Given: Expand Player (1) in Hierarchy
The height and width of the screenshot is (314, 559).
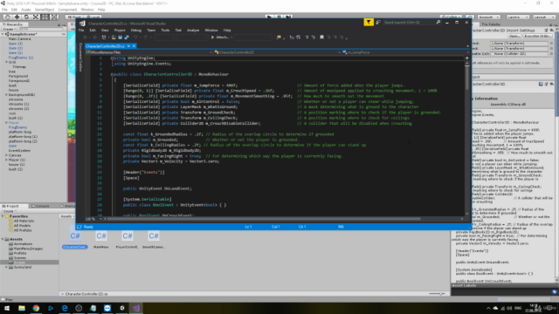Looking at the screenshot, I should click(x=6, y=160).
